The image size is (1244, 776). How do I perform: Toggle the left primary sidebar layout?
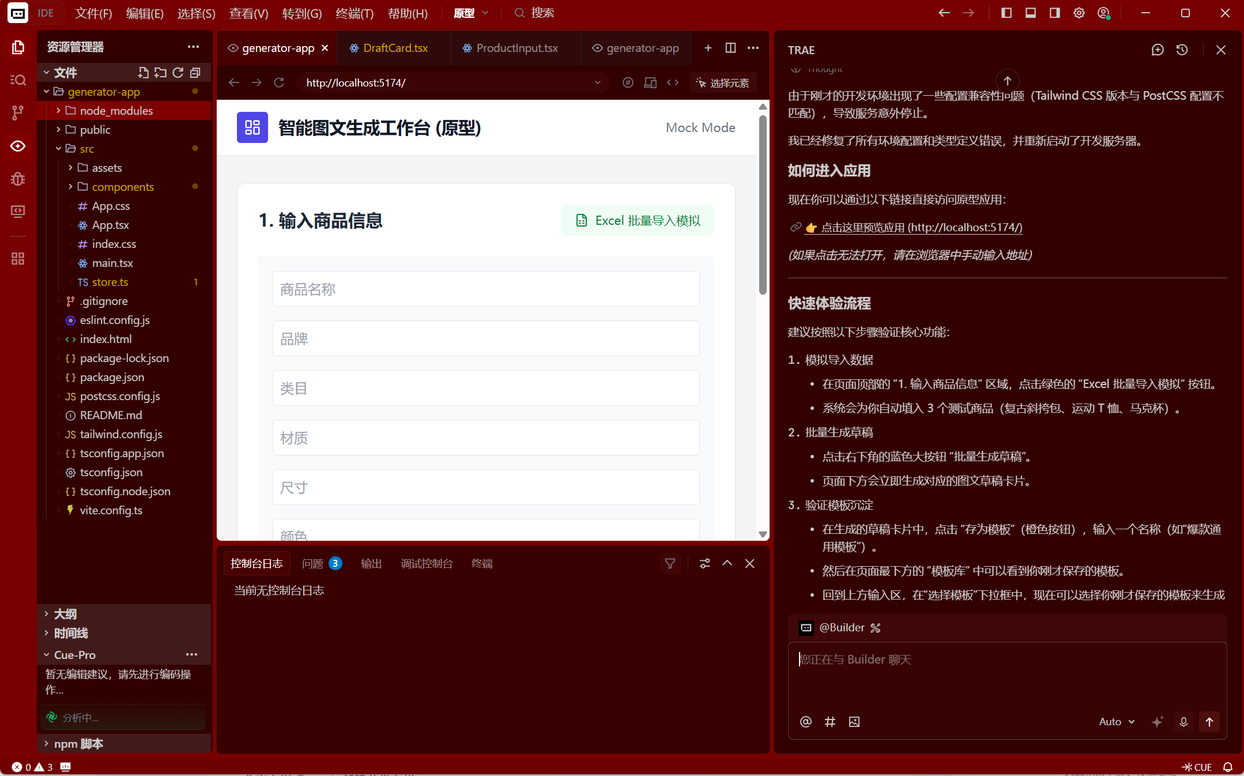point(1006,13)
